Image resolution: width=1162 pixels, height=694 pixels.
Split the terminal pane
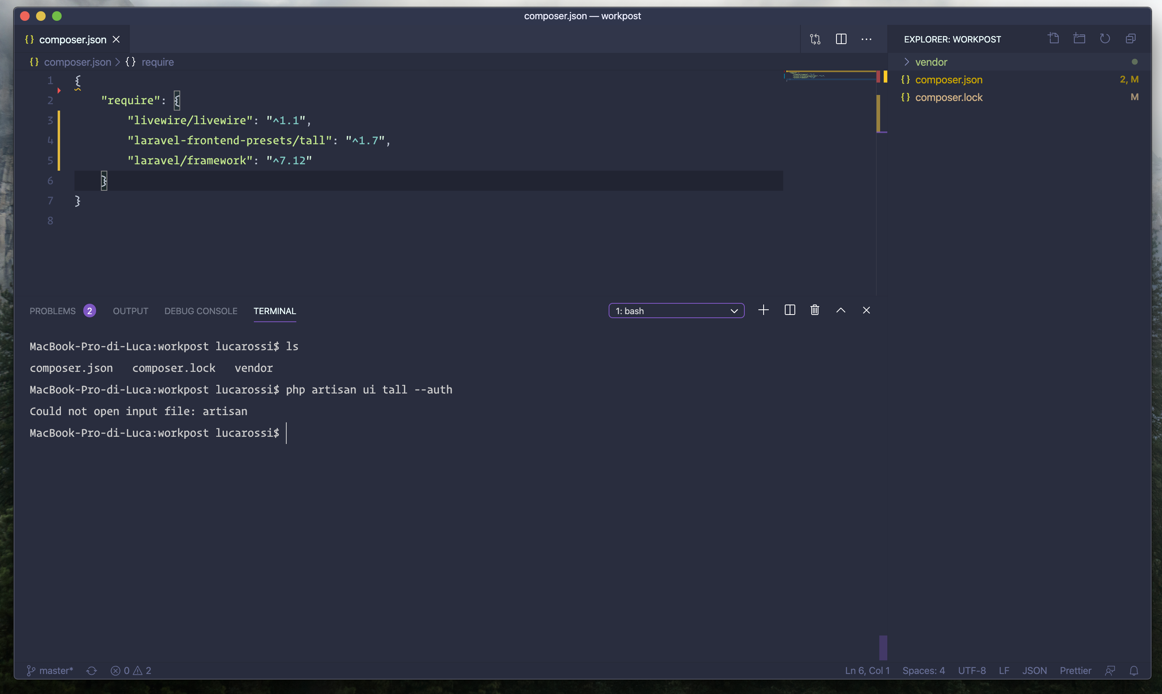click(x=790, y=310)
